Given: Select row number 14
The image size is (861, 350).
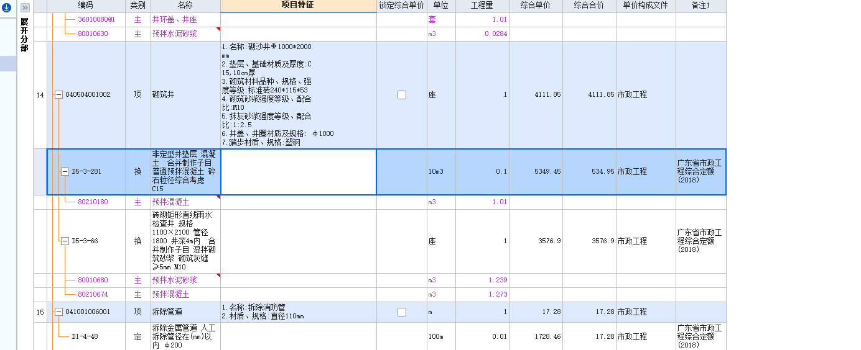Looking at the screenshot, I should (x=40, y=95).
